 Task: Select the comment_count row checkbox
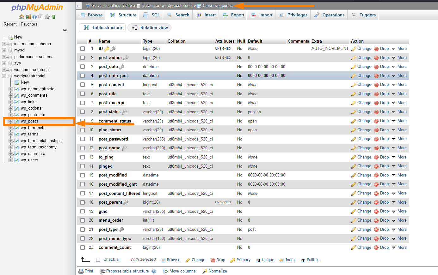83,248
